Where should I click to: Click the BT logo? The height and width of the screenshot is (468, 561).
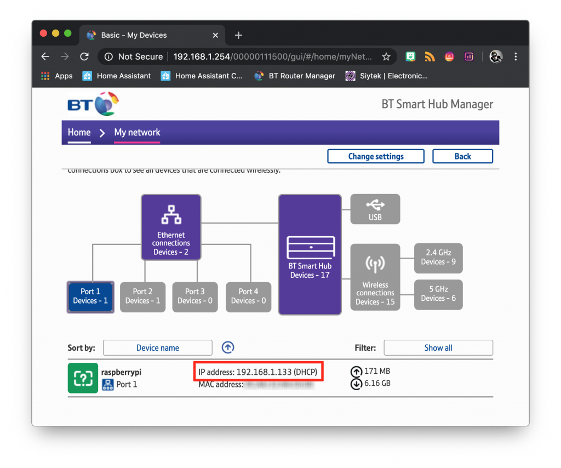point(93,104)
